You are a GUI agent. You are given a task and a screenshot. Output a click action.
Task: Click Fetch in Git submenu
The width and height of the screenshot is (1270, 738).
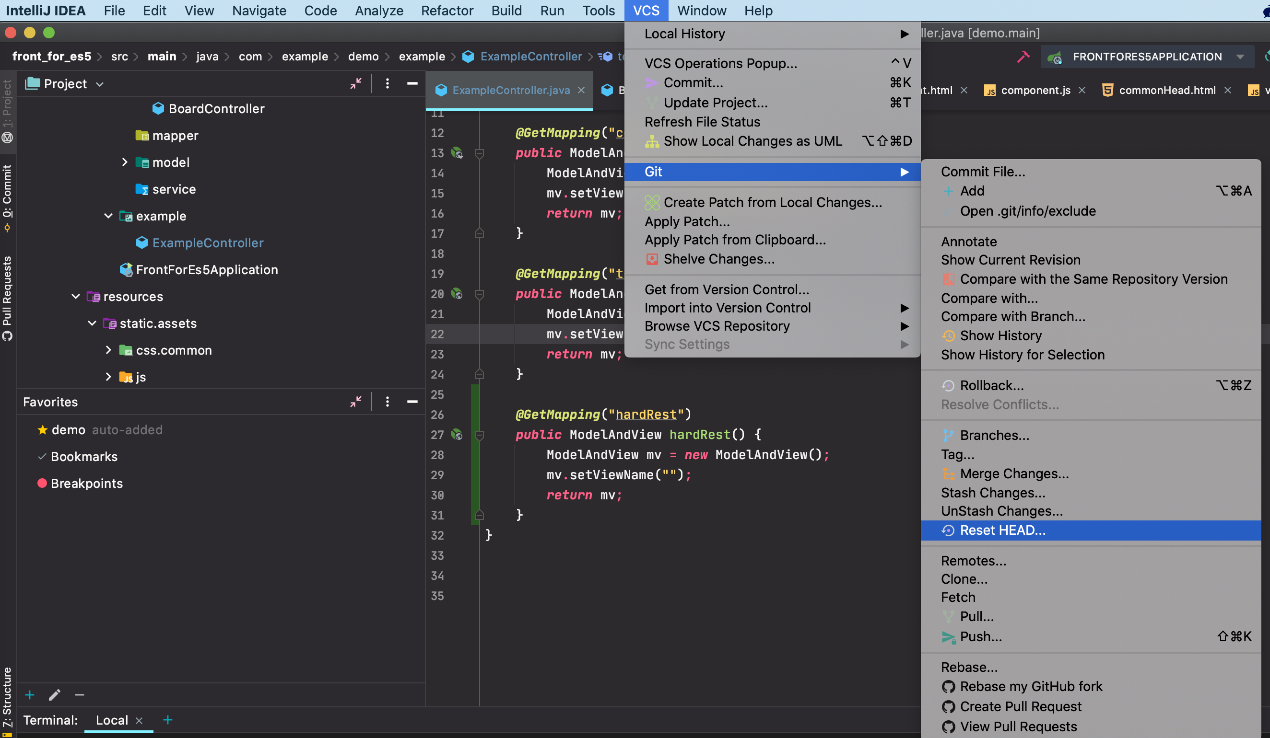click(x=1091, y=597)
